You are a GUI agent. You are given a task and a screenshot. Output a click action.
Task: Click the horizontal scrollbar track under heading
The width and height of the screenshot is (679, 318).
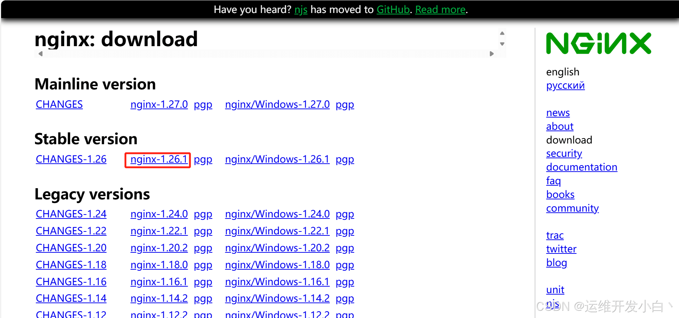266,54
